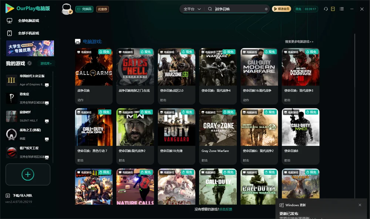Screen dimensions: 370x219
Task: Expand the 全平台 platform dropdown
Action: (192, 9)
